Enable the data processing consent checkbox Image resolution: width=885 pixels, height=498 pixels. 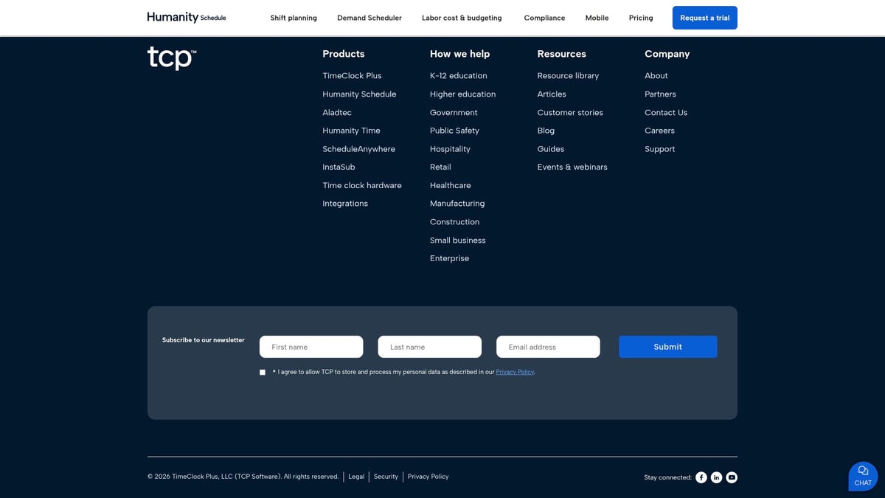263,372
